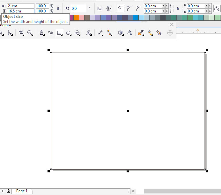This screenshot has height=195, width=221.
Task: Enable round corner style
Action: click(x=121, y=9)
